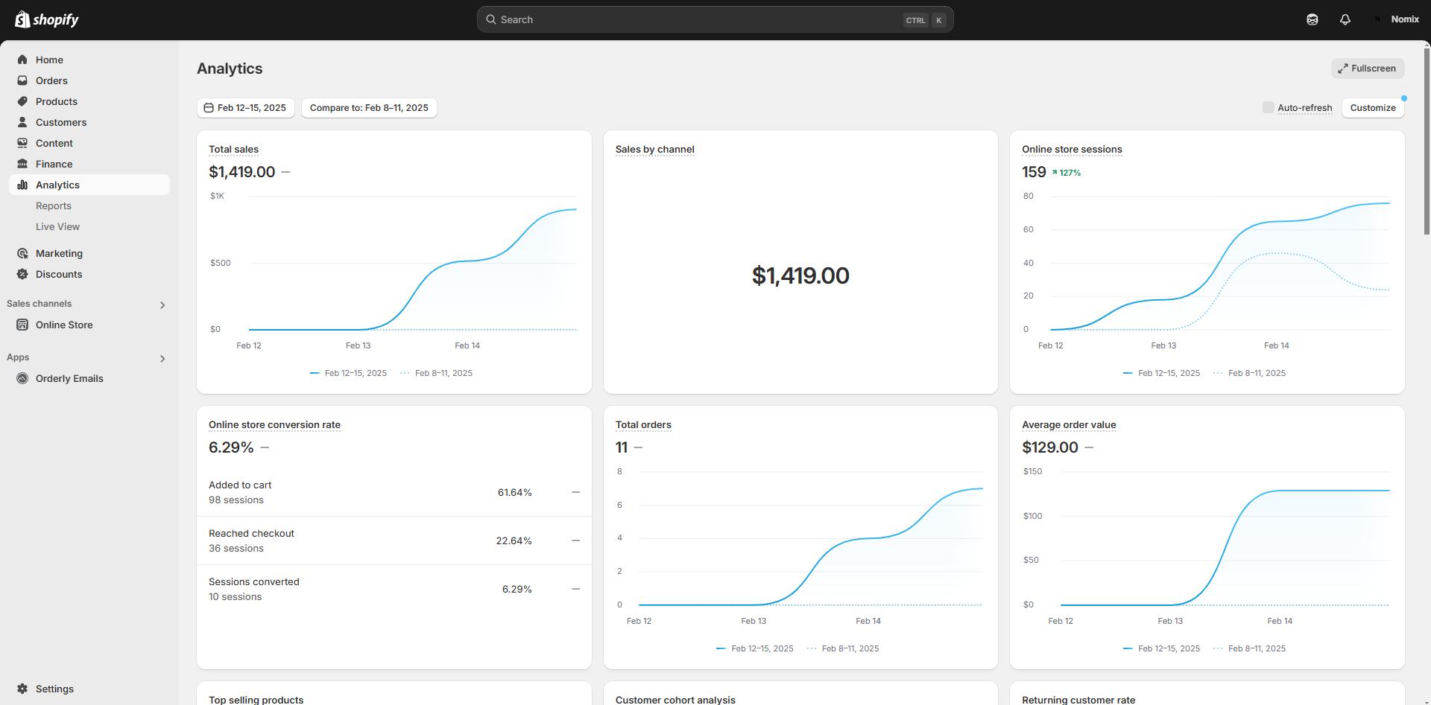1431x705 pixels.
Task: Click the Fullscreen button
Action: (1367, 68)
